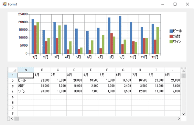Select the 焼酎 cell with value 2,800
Screen dimensions: 194x125
point(91,86)
